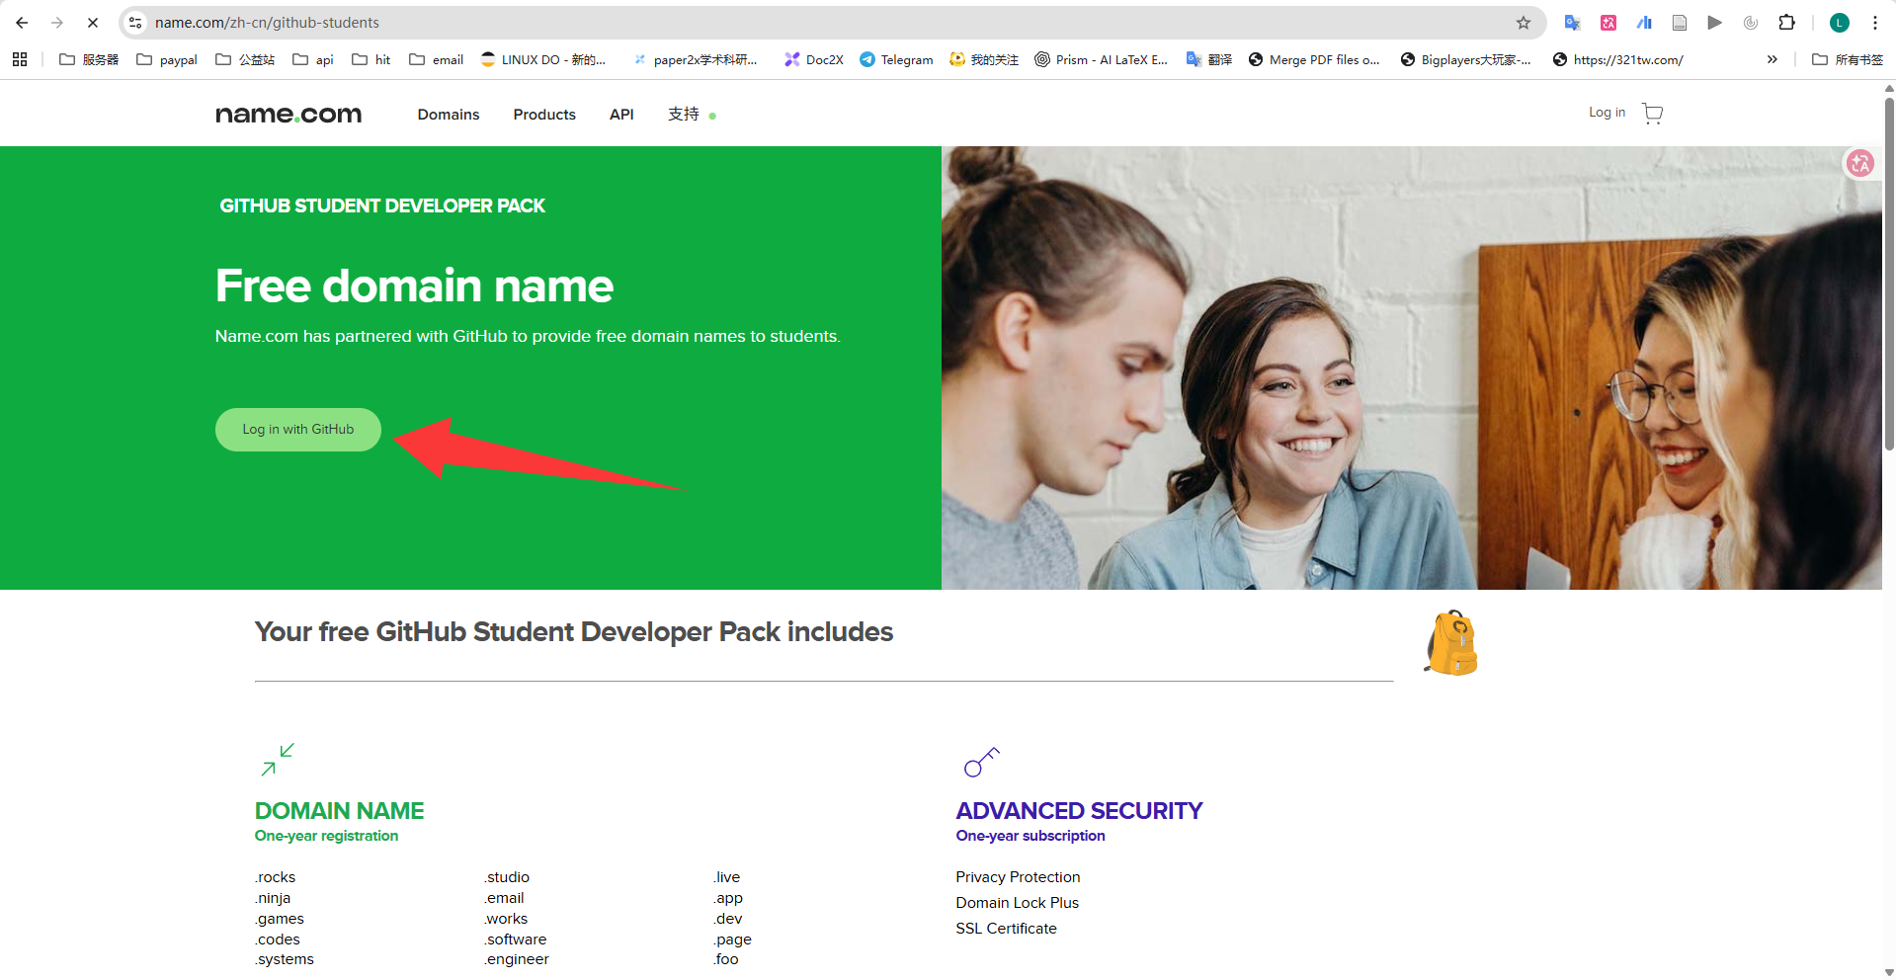
Task: Open Chrome's three-dot menu
Action: 1875,23
